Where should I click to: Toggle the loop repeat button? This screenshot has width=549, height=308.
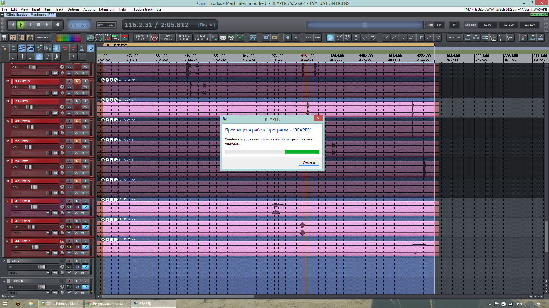click(x=73, y=25)
